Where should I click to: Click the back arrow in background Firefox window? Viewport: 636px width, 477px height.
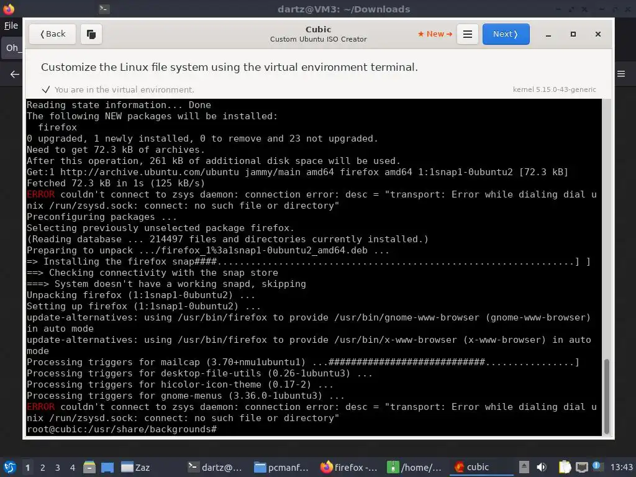click(x=15, y=75)
